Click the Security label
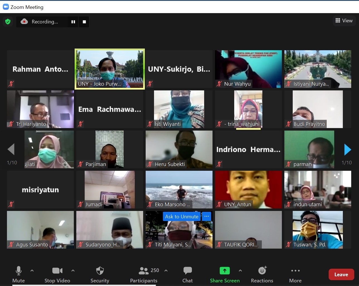Viewport: 359px width, 286px height. coord(100,280)
